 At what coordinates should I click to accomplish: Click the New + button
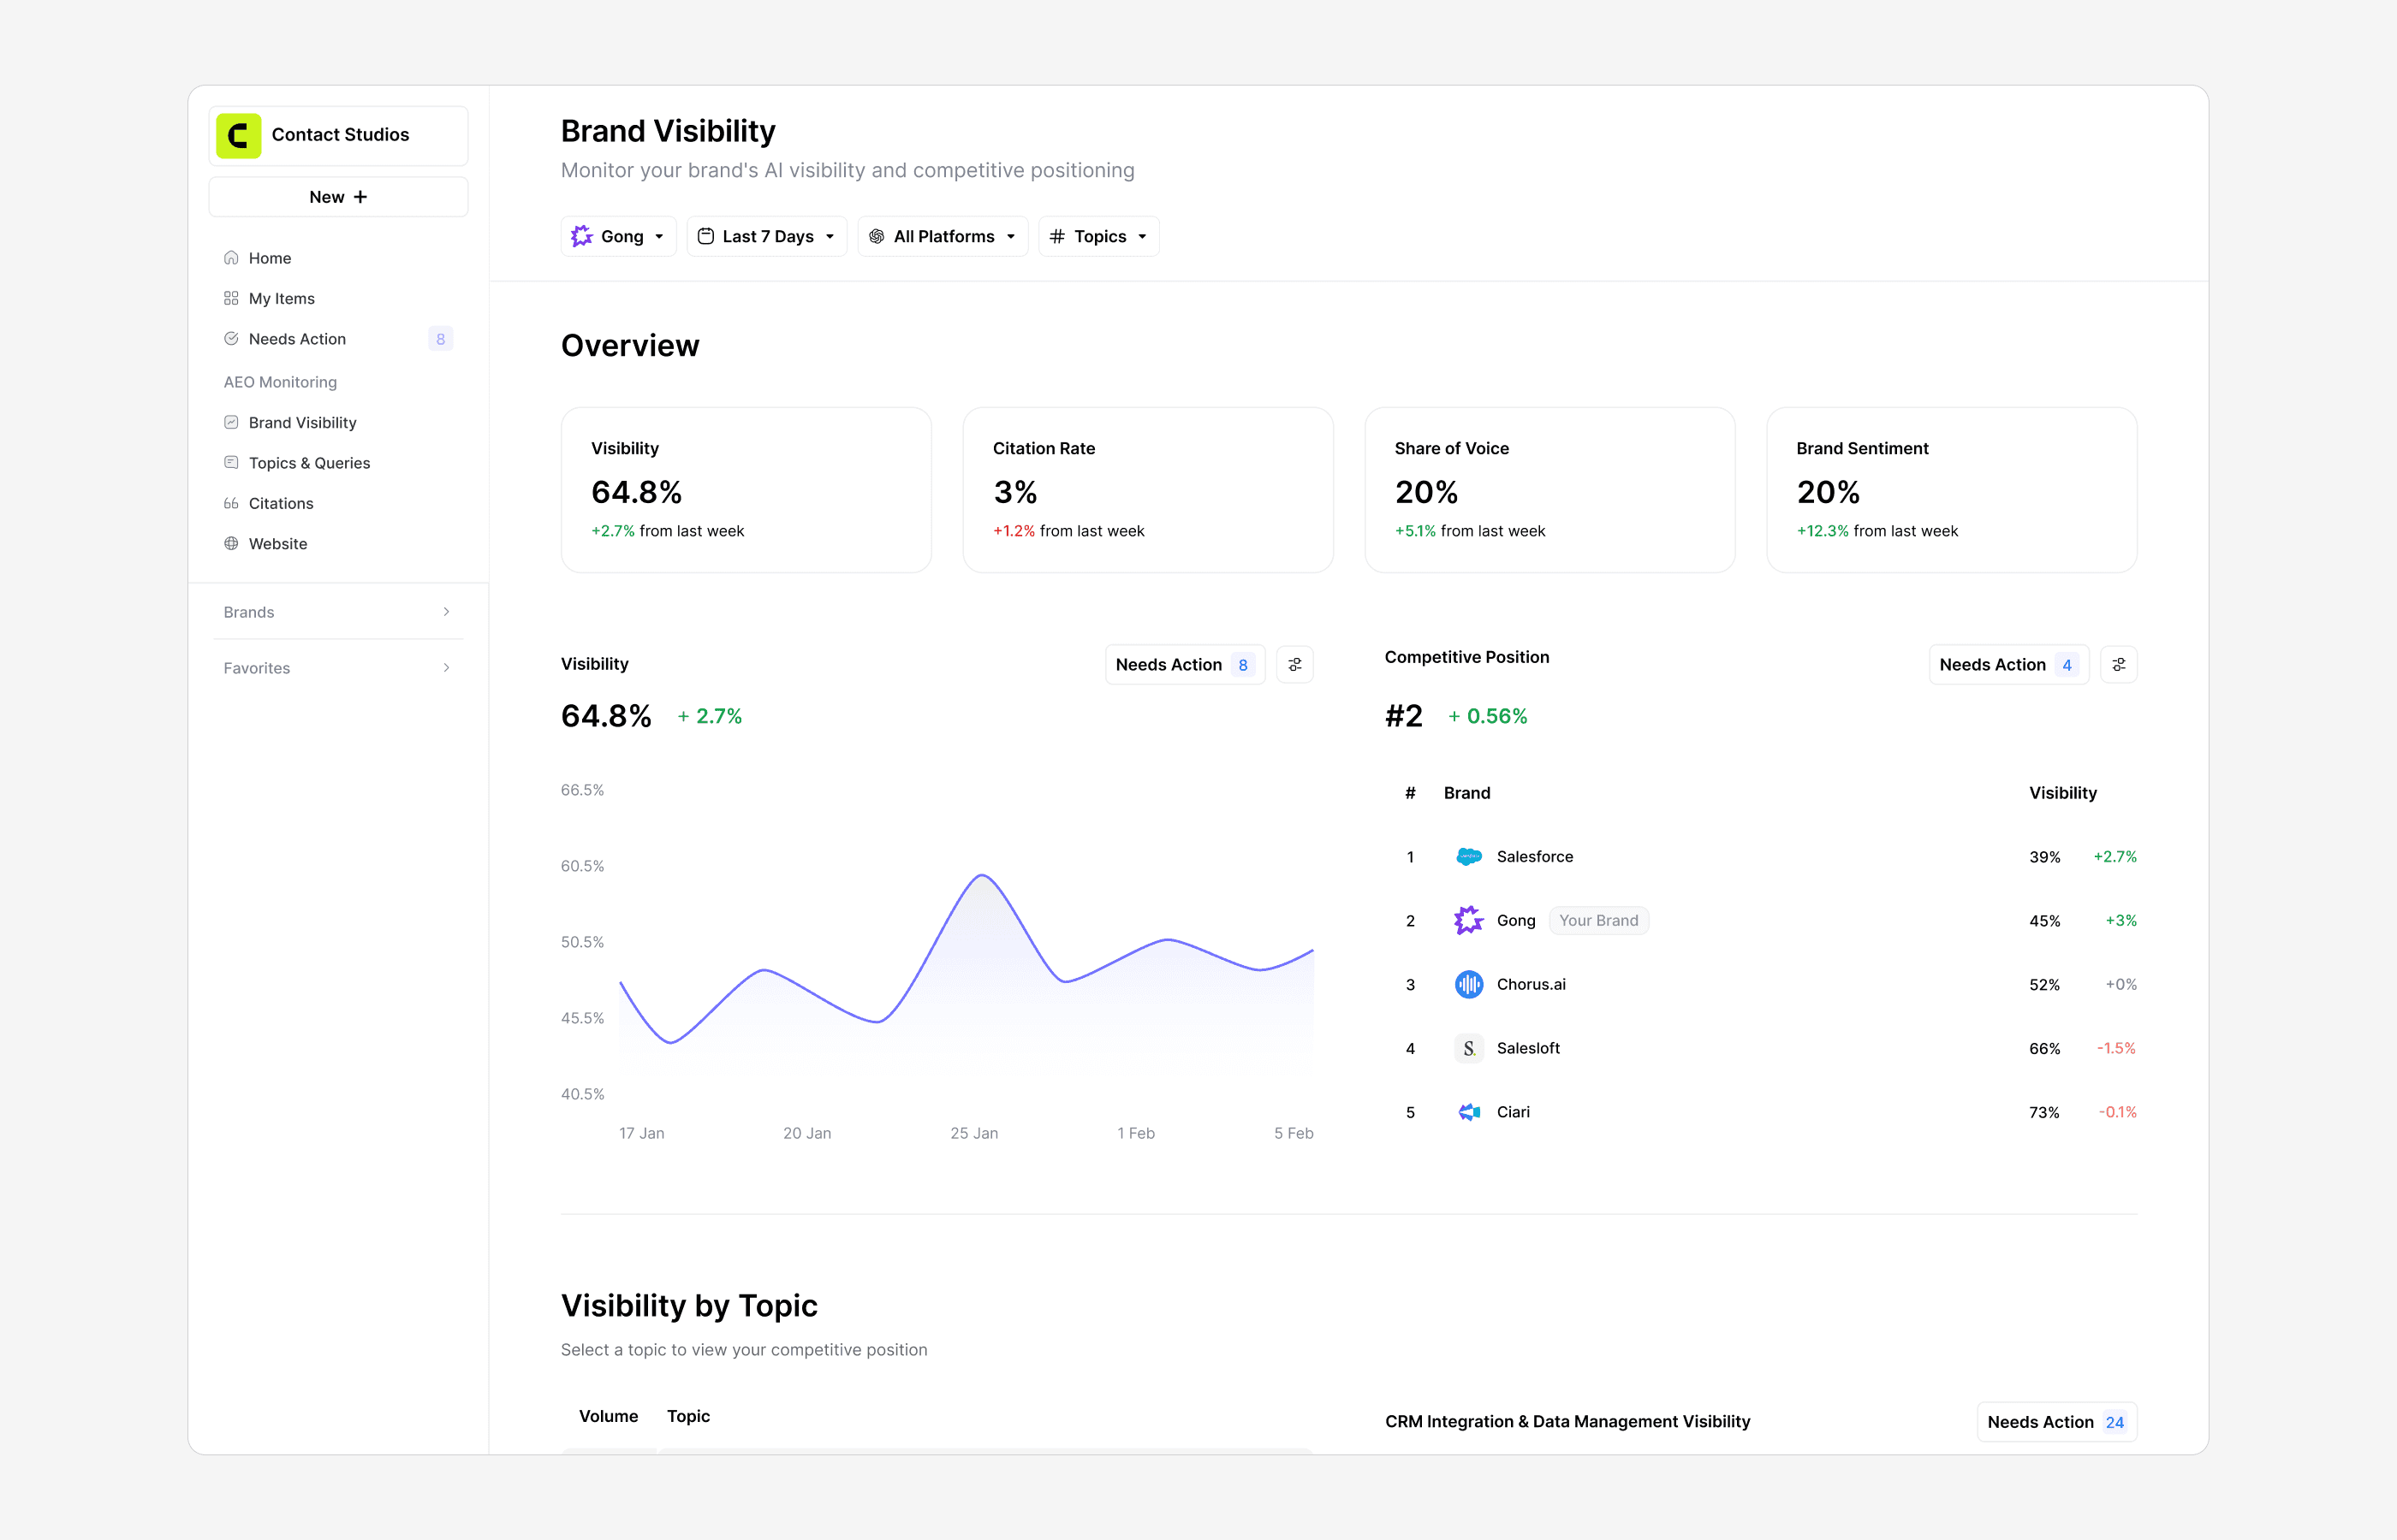tap(338, 197)
